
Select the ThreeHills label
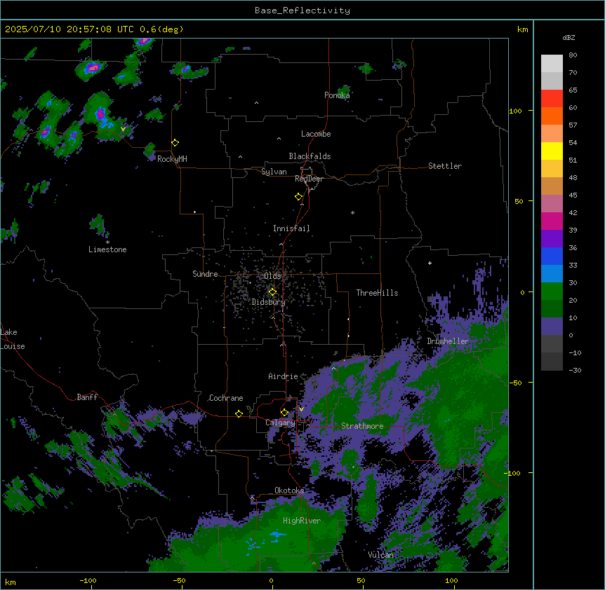[x=377, y=293]
